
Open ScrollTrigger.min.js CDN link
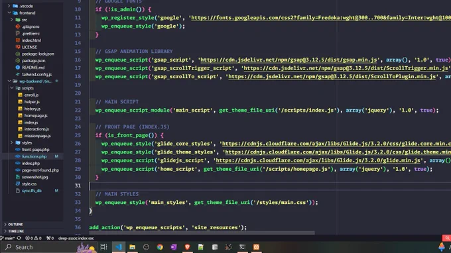tap(346, 68)
